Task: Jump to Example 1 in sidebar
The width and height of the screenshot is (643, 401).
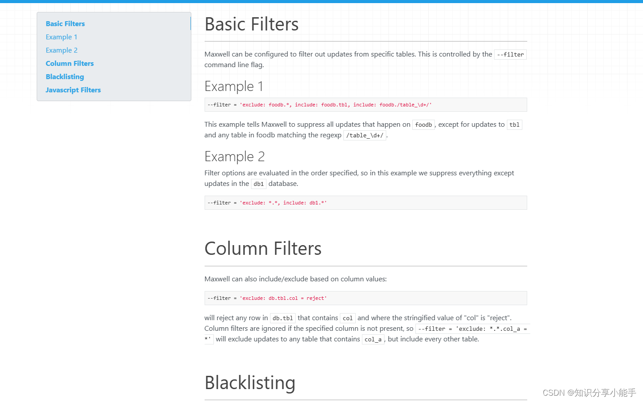Action: pos(61,37)
